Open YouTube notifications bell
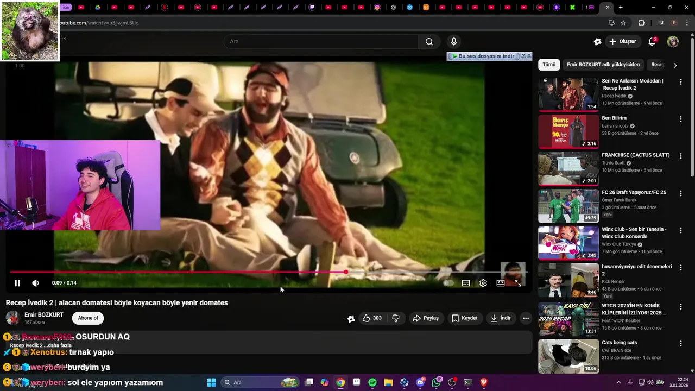 652,42
